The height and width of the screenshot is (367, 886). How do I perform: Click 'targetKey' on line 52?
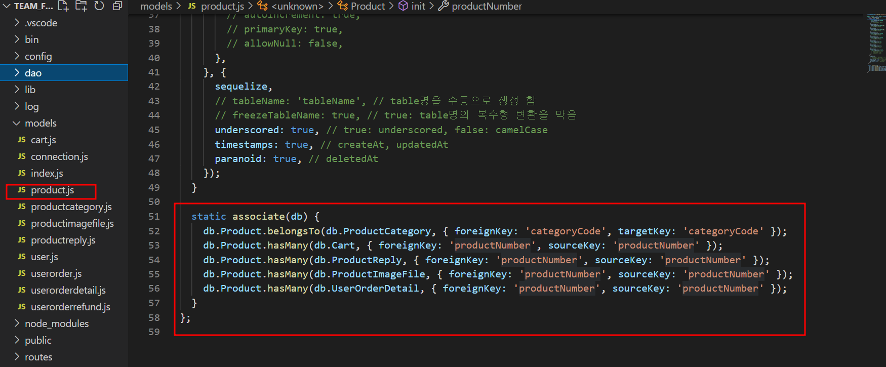[x=644, y=231]
